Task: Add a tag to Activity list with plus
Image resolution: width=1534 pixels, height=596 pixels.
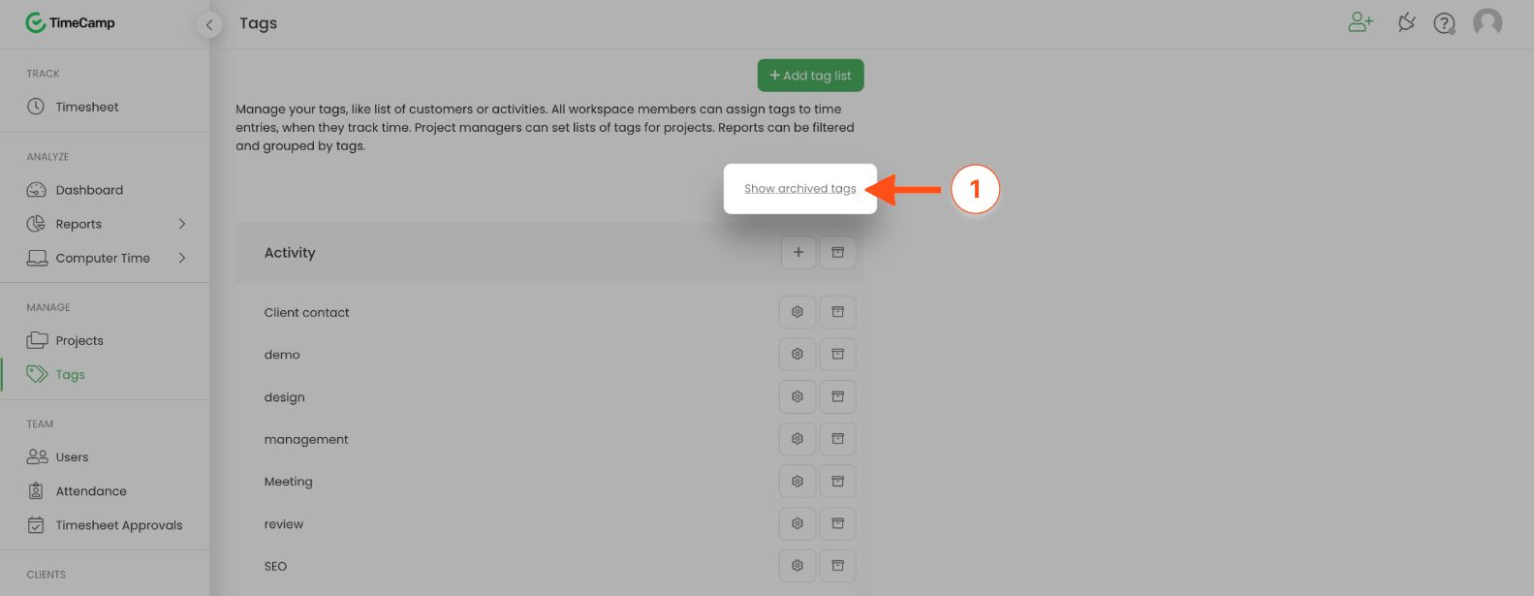Action: [798, 253]
